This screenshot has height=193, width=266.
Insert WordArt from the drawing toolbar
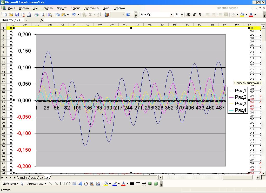[80, 184]
